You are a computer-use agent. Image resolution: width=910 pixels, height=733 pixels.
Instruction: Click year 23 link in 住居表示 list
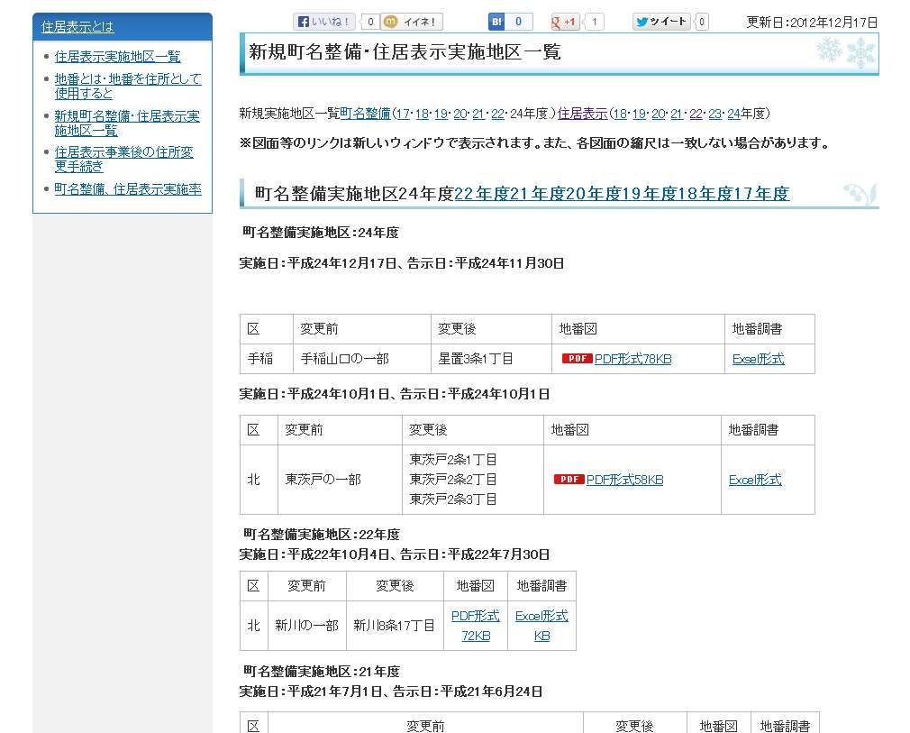click(x=714, y=114)
